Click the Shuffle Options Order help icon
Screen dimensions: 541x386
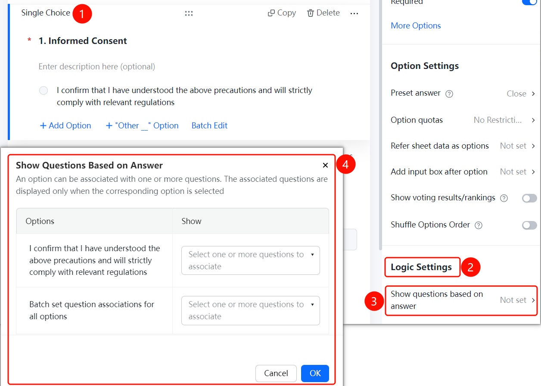click(479, 225)
